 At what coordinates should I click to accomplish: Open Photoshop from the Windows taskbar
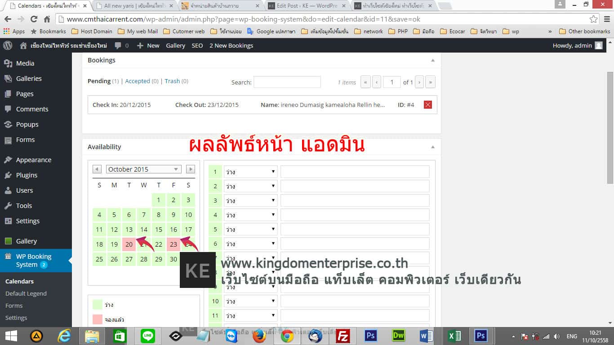371,336
